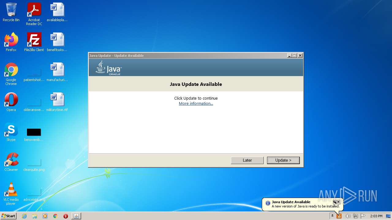
Task: Open the manufacturi... Word document
Action: pyautogui.click(x=57, y=72)
